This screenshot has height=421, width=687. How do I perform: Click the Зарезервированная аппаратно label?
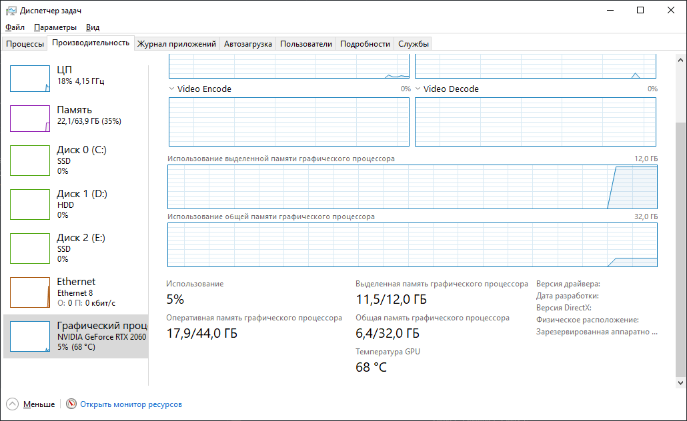pyautogui.click(x=597, y=332)
